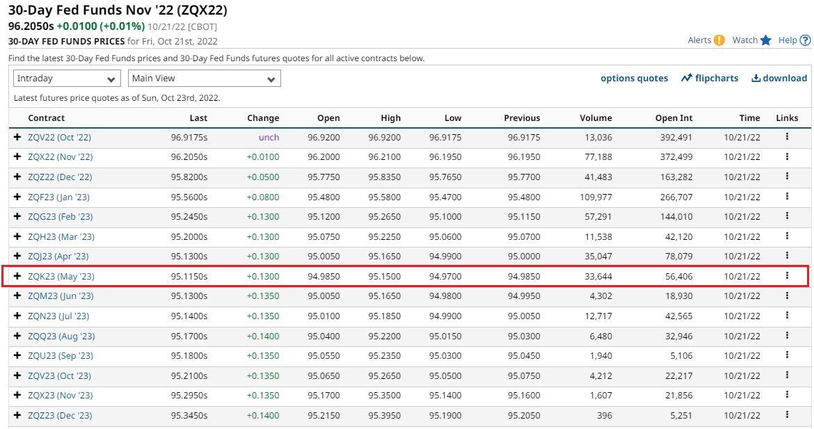Open links menu for ZQV22 row
Image resolution: width=814 pixels, height=429 pixels.
tap(787, 137)
